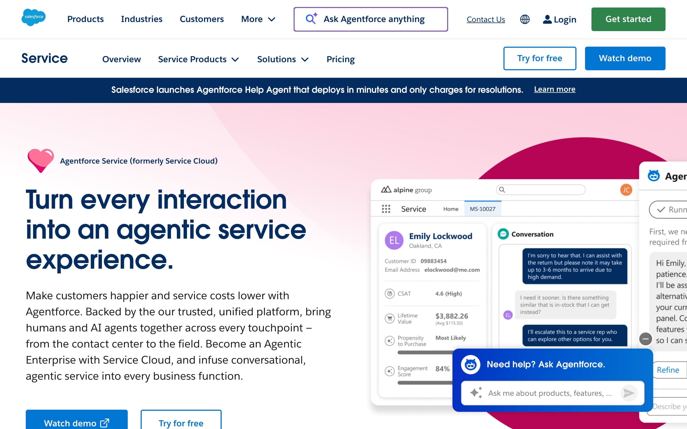The image size is (687, 429).
Task: Click the Engagement Score icon
Action: click(389, 371)
